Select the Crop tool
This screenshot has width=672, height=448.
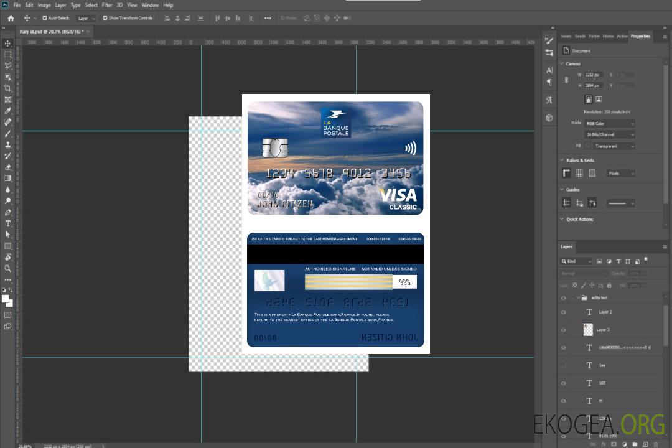[x=7, y=88]
